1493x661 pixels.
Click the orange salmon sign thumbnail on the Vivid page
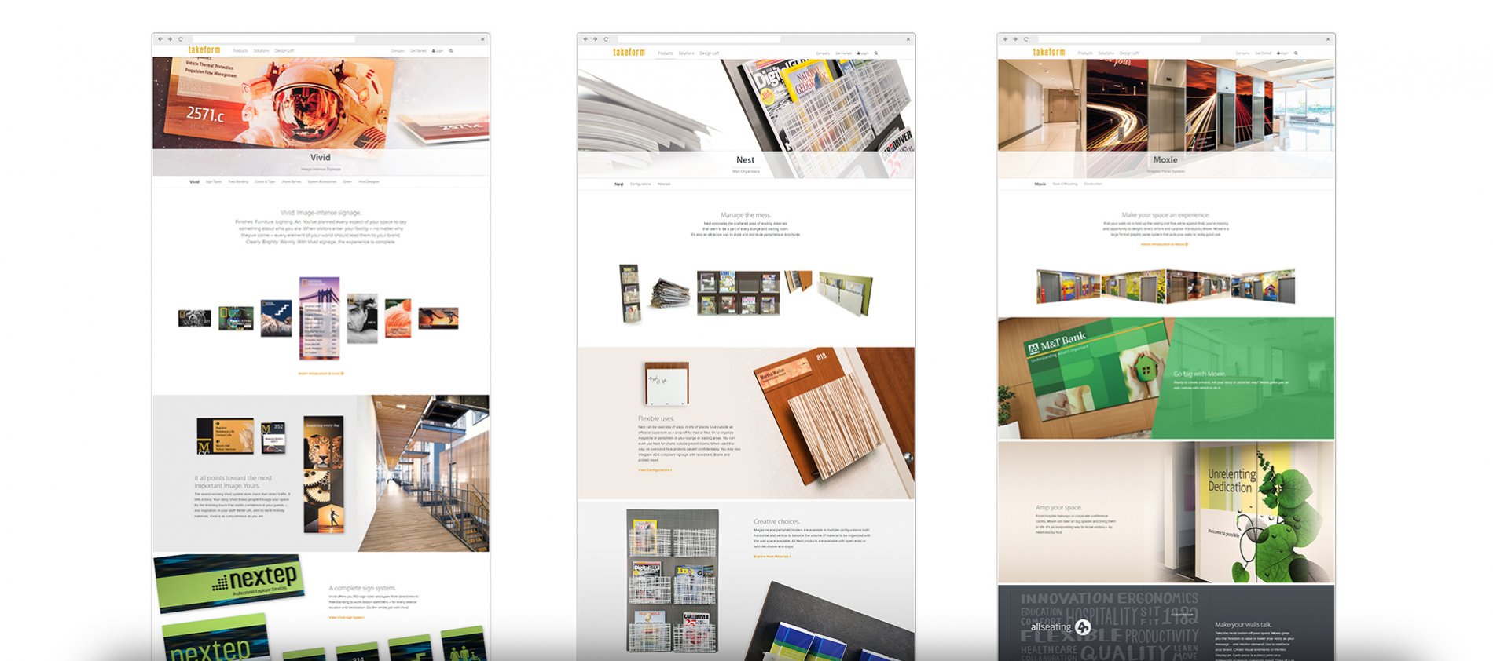coord(398,318)
